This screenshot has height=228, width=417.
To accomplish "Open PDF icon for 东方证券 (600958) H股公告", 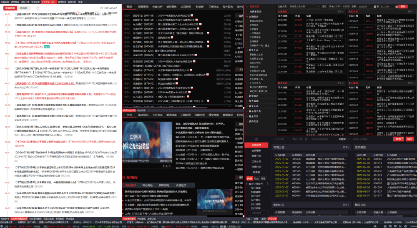I will point(188,97).
